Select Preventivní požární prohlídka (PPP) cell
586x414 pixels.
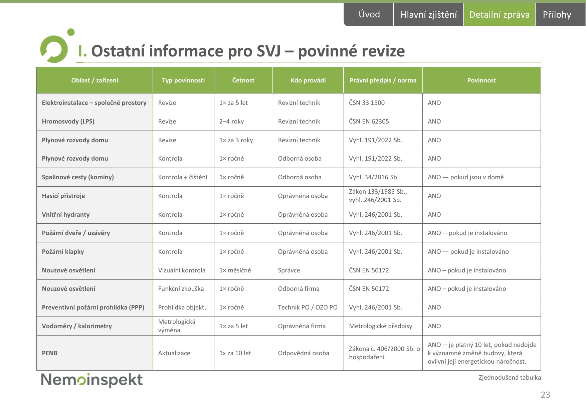pos(94,307)
